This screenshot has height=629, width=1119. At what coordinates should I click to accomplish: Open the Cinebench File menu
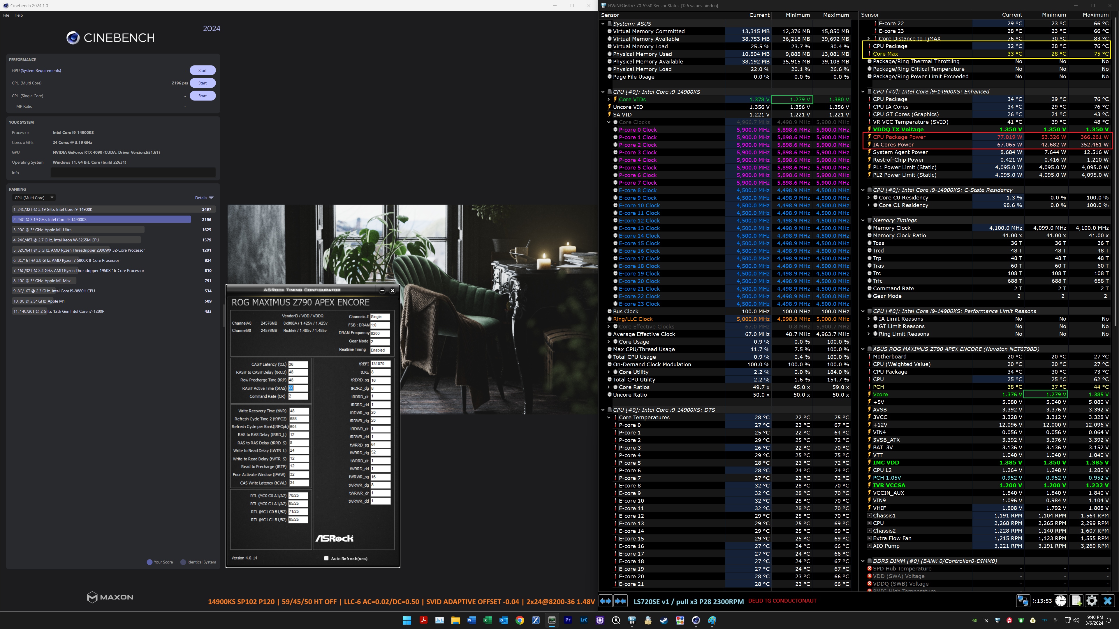(x=6, y=15)
